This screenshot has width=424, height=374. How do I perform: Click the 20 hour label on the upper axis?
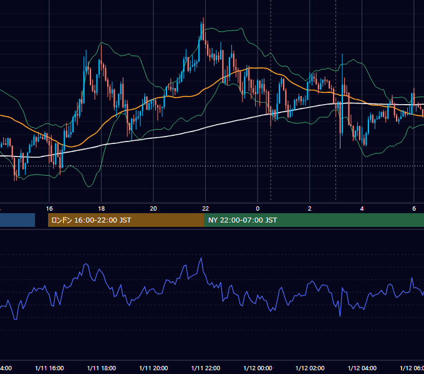pyautogui.click(x=153, y=209)
